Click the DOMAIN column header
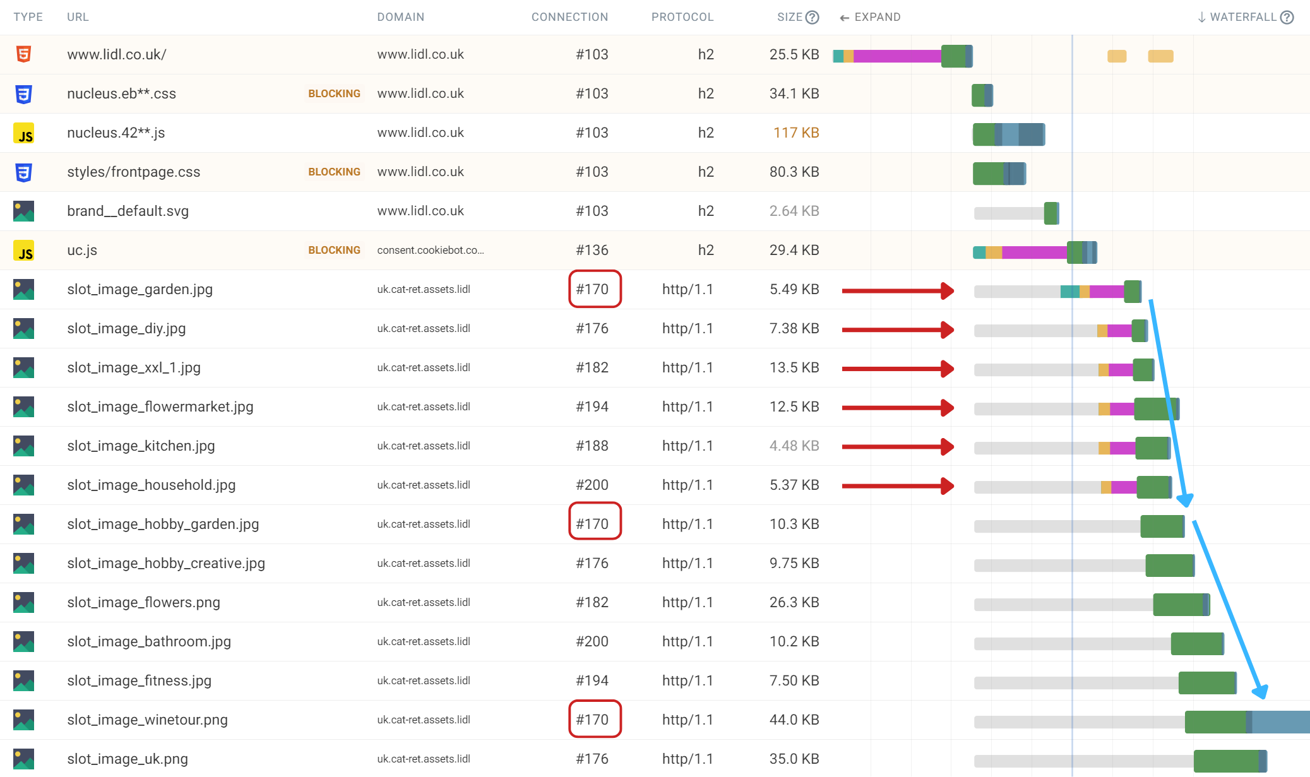The height and width of the screenshot is (777, 1310). (x=401, y=17)
